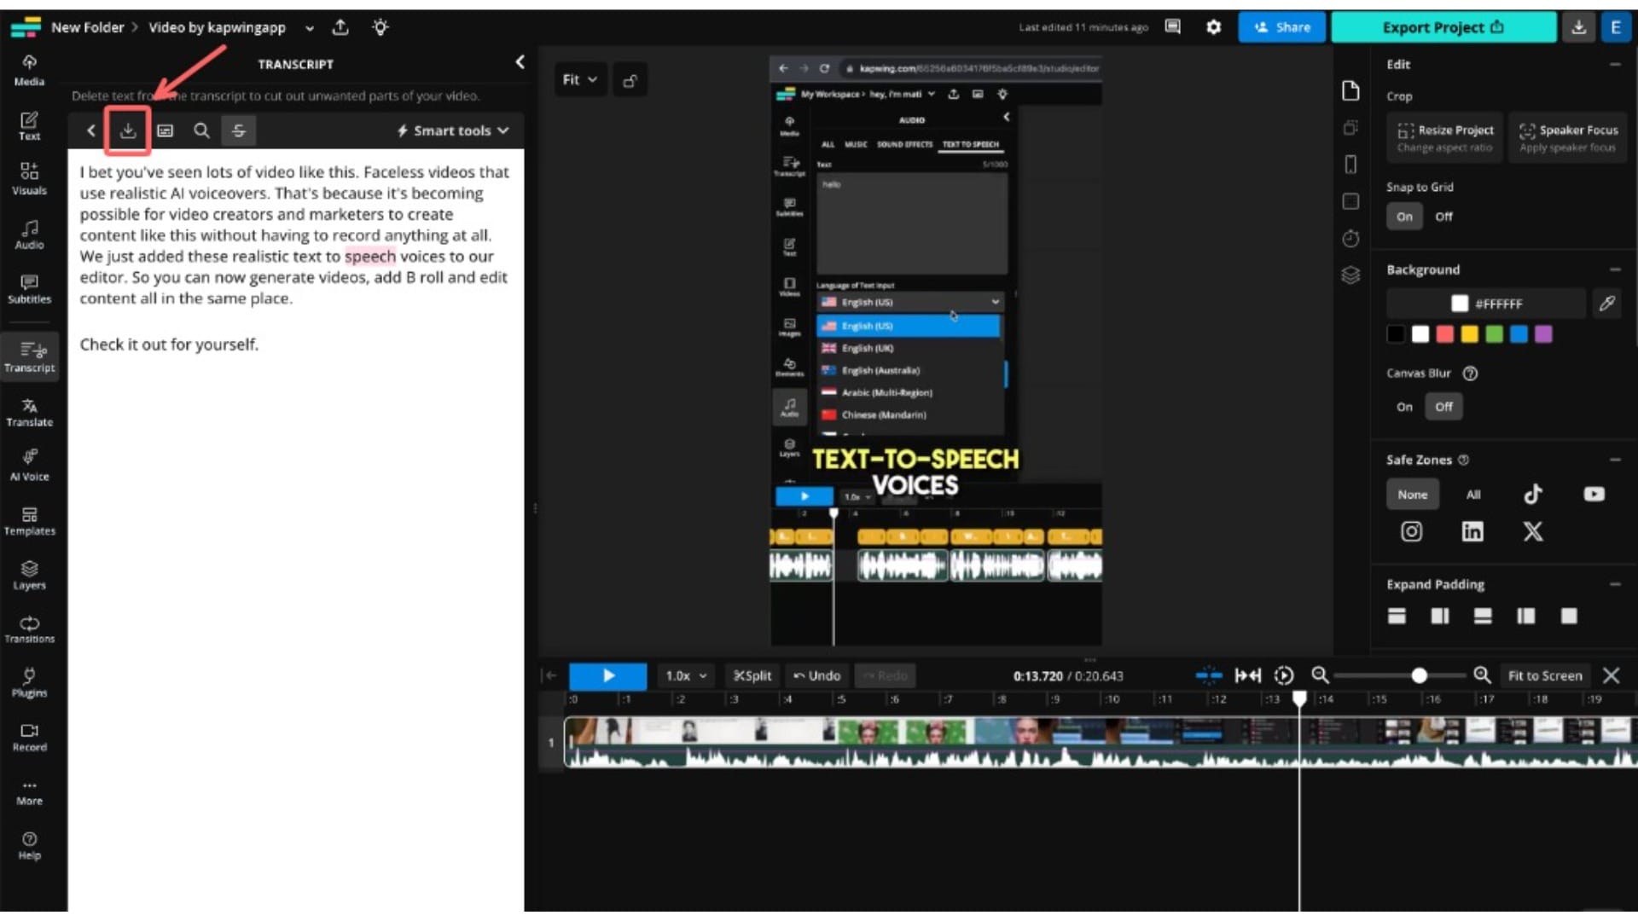Click the Export Project button

pos(1442,27)
